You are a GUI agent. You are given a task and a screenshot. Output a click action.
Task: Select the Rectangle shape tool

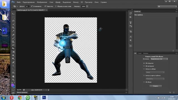[x=13, y=73]
